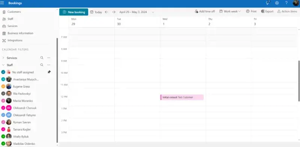Click Illia Pavlovskyi avatar photo
Image resolution: width=300 pixels, height=147 pixels.
(9, 94)
